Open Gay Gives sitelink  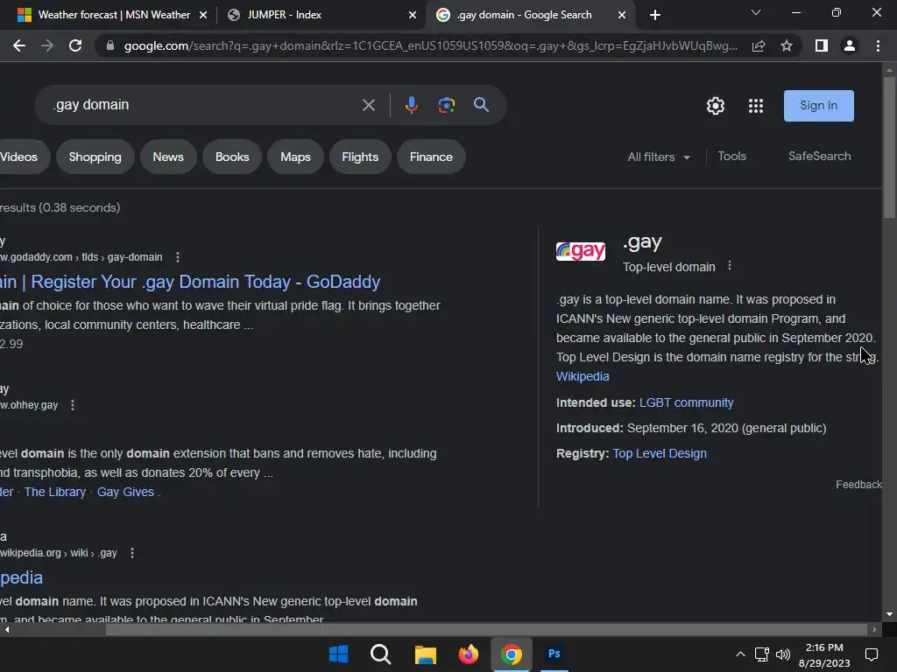[125, 492]
